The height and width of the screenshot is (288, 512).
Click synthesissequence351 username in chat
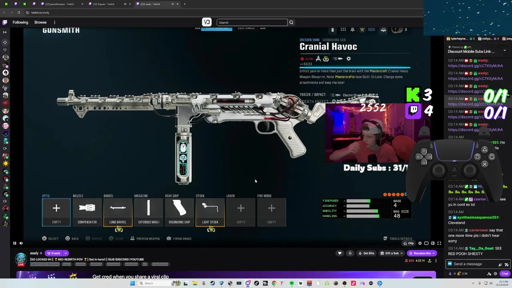478,217
